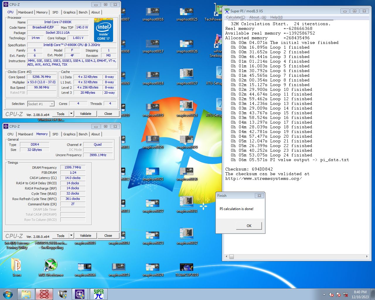The width and height of the screenshot is (375, 300).
Task: Switch to Super PI taskbar button
Action: pos(99,294)
